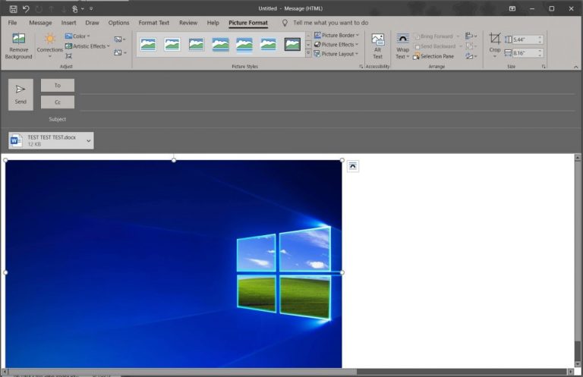The width and height of the screenshot is (583, 377).
Task: Open the Rotate objects dropdown
Action: [471, 56]
